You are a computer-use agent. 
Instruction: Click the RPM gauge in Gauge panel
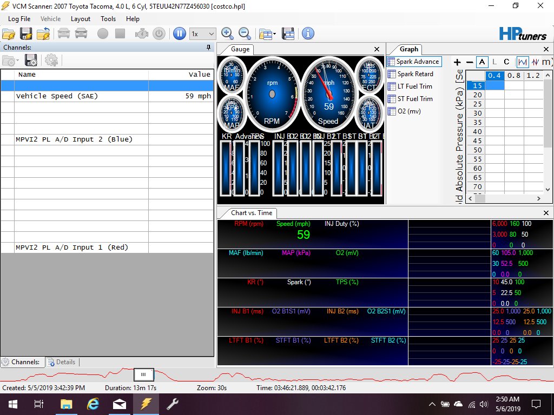pyautogui.click(x=272, y=94)
